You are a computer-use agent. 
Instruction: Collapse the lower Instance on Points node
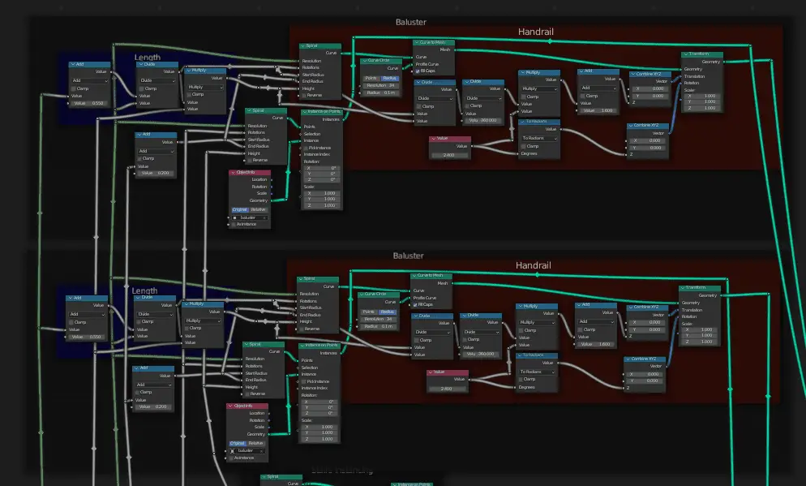(x=302, y=346)
